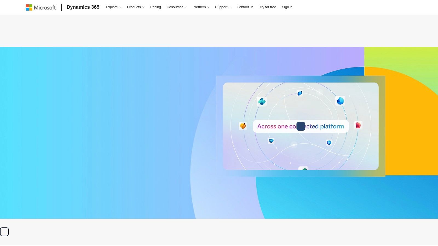The height and width of the screenshot is (246, 438).
Task: Open the Contact us link
Action: [245, 7]
